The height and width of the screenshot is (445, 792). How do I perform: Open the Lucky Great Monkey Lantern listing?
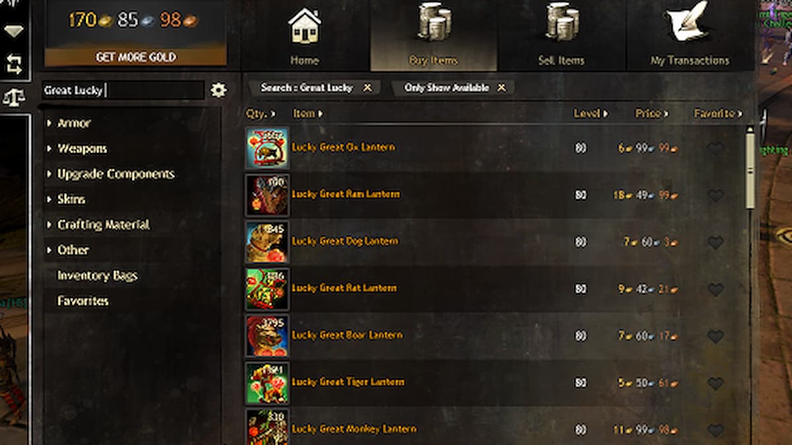(354, 429)
